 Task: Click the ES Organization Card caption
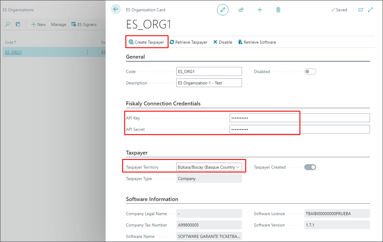pyautogui.click(x=145, y=10)
